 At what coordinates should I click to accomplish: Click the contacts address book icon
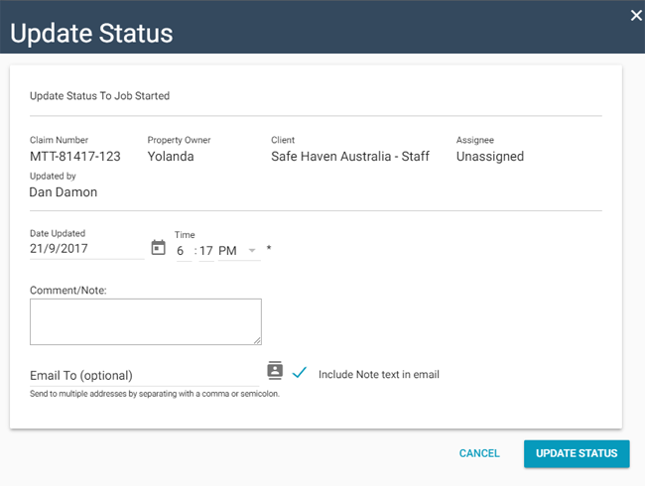pos(275,371)
